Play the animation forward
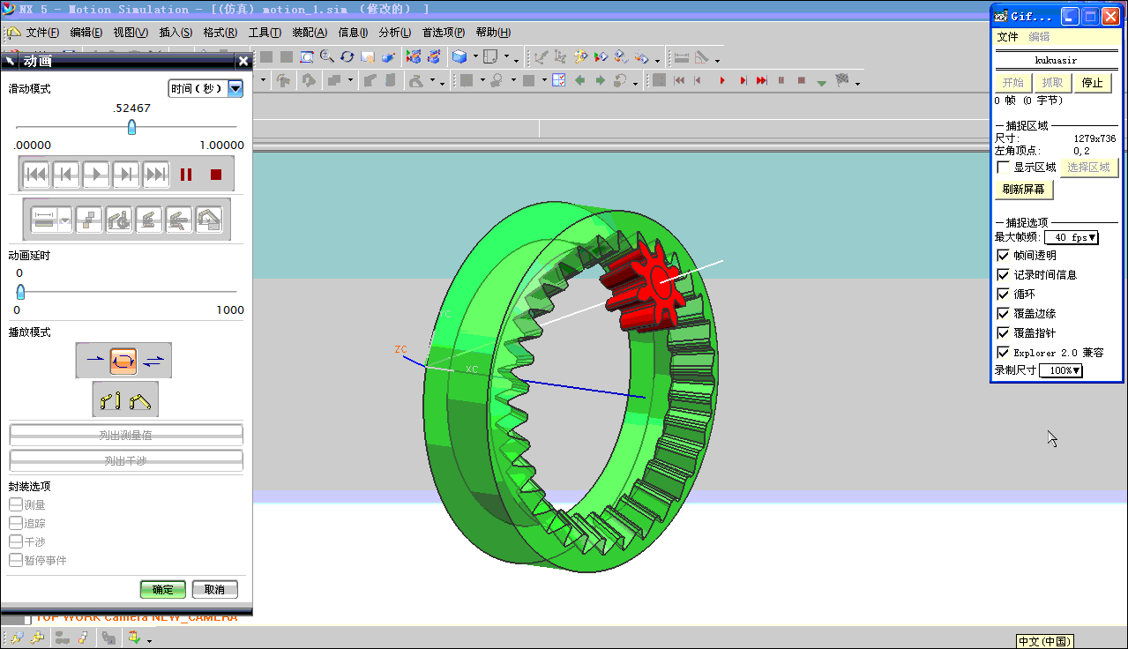 click(96, 175)
